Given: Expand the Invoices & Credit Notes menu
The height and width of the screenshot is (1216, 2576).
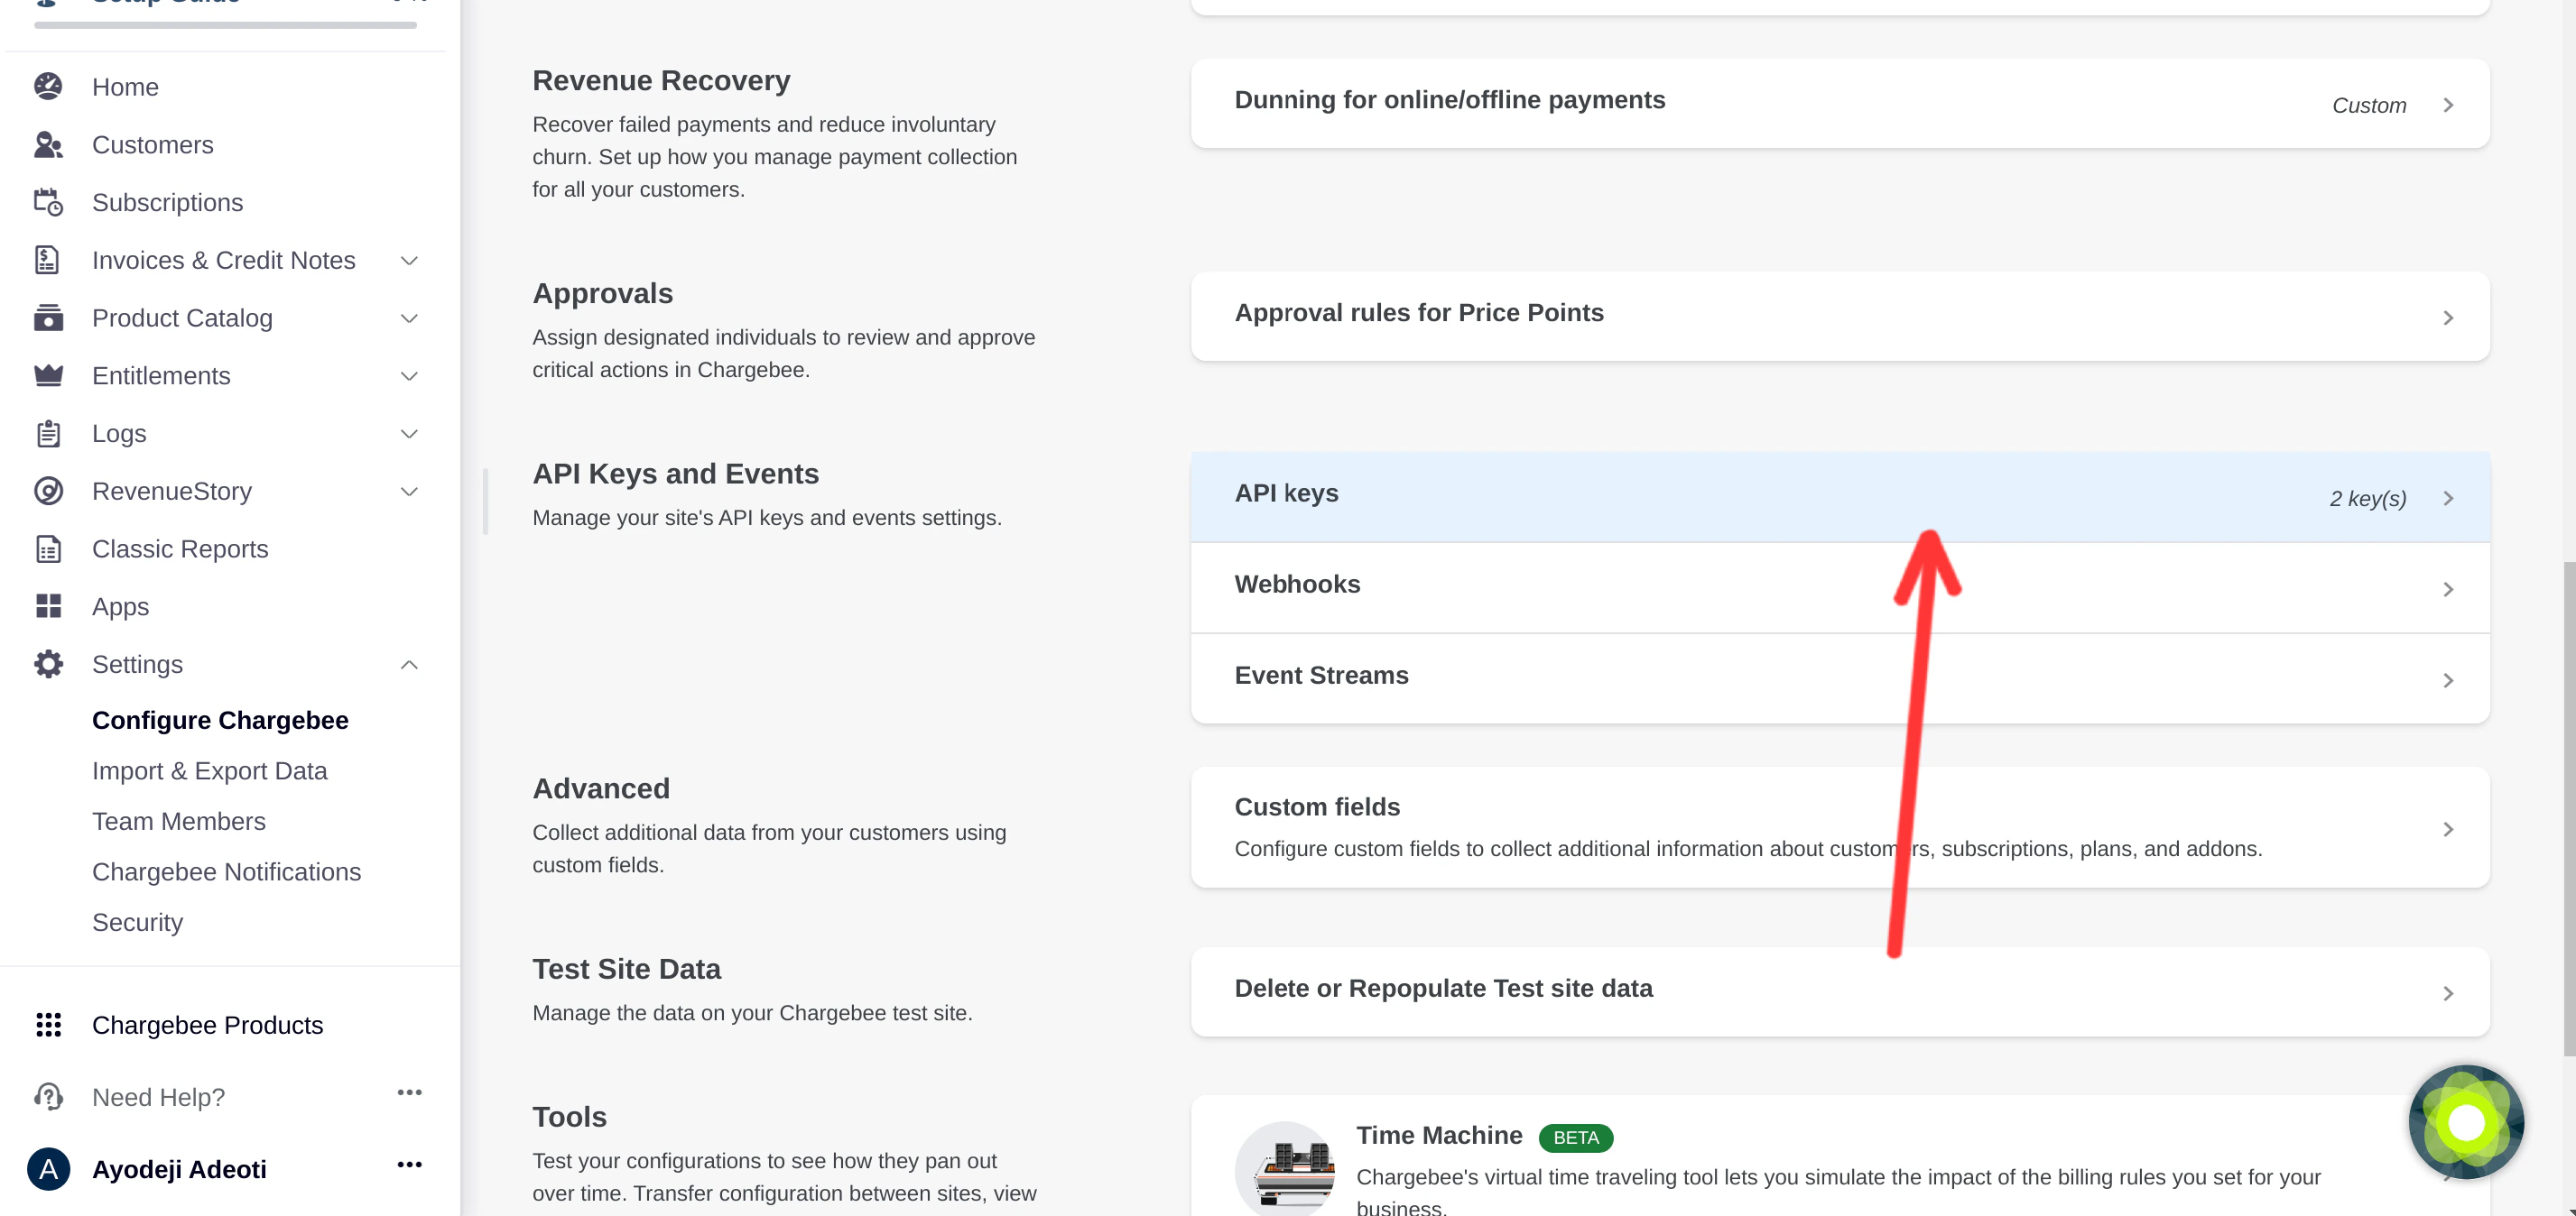Looking at the screenshot, I should tap(408, 261).
